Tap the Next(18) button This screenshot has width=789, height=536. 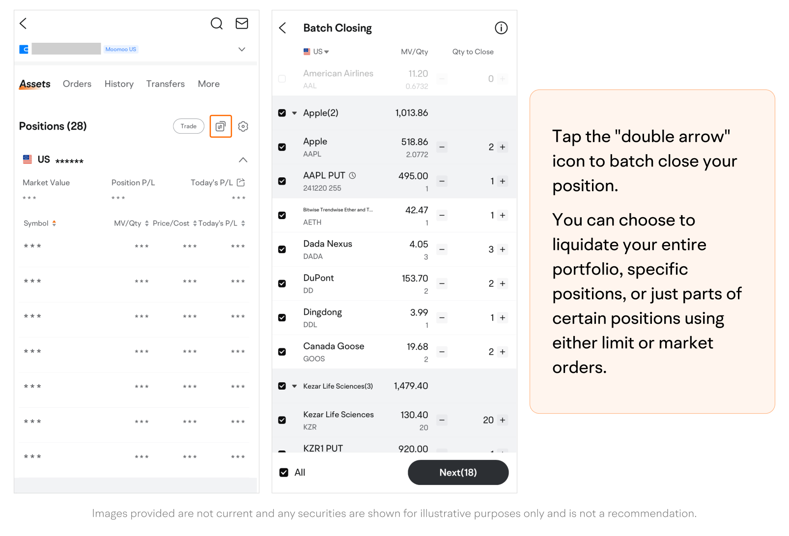(x=458, y=473)
